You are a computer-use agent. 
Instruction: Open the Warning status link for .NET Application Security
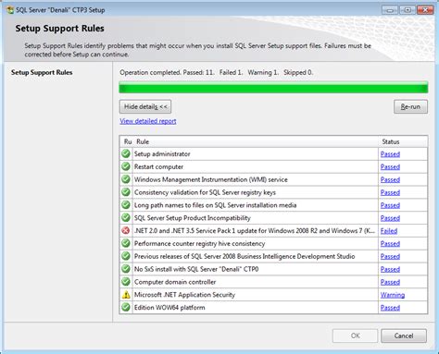click(393, 295)
